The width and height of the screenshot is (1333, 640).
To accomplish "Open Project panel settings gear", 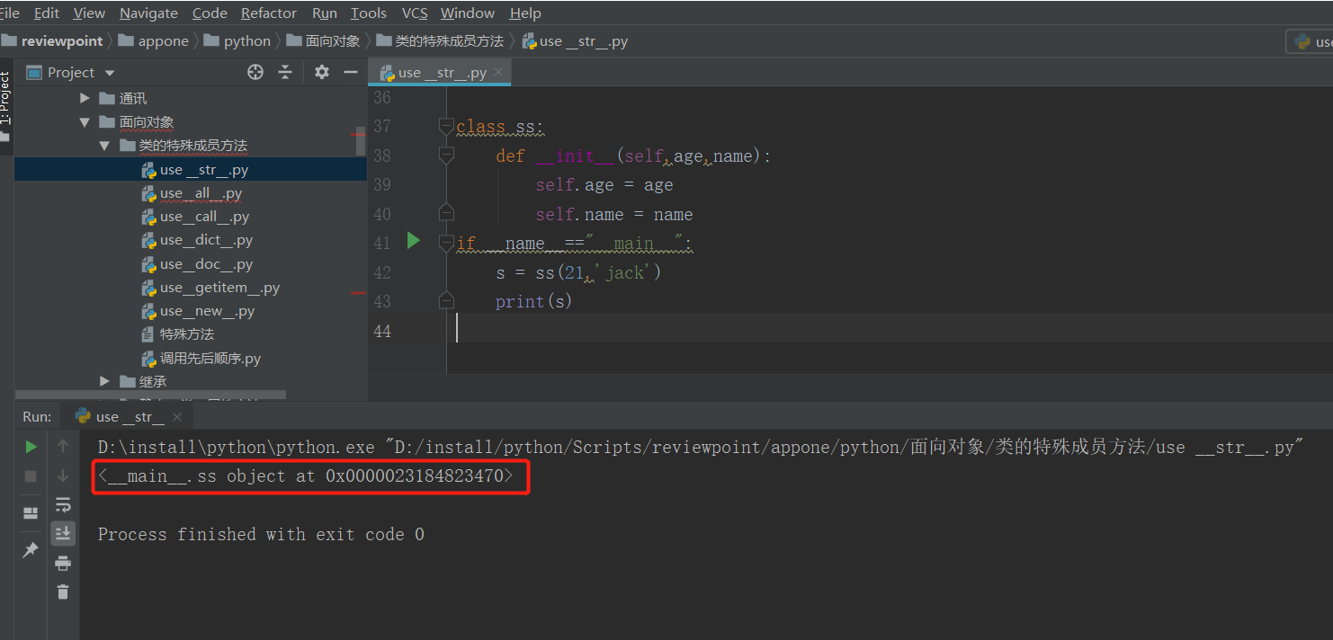I will [321, 72].
